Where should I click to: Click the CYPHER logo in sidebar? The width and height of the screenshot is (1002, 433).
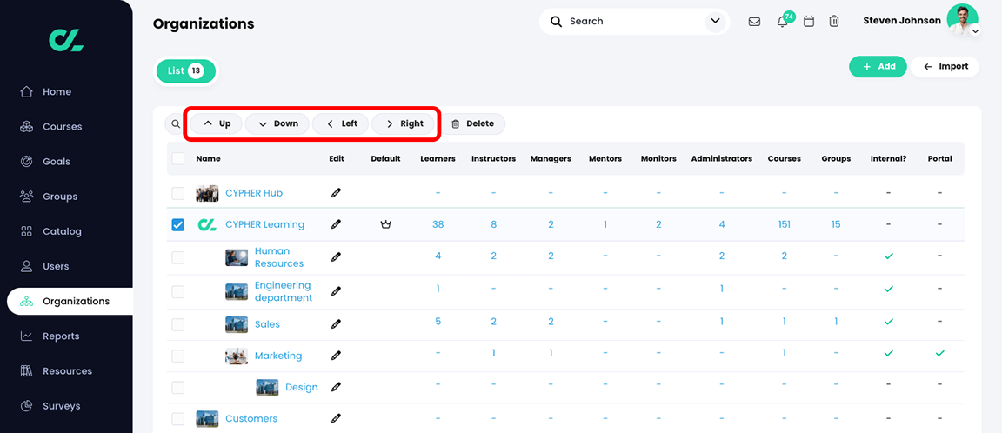pyautogui.click(x=66, y=40)
